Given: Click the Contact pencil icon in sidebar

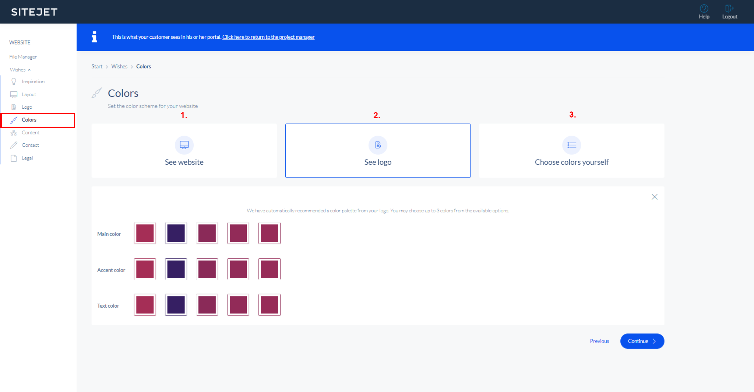Looking at the screenshot, I should [14, 145].
